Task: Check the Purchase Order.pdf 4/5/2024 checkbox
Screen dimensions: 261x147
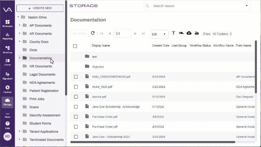Action: click(76, 127)
